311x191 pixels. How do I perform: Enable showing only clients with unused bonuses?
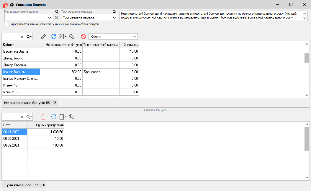[6, 24]
